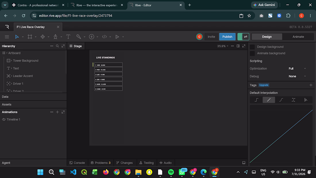Toggle the swap-arrows mode switch
This screenshot has height=178, width=316.
243,37
